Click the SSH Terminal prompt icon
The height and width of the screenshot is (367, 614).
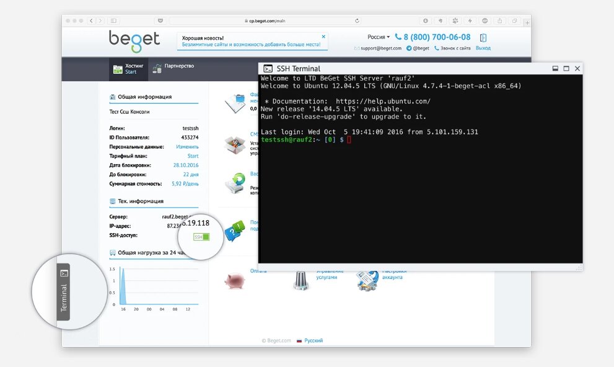(268, 69)
